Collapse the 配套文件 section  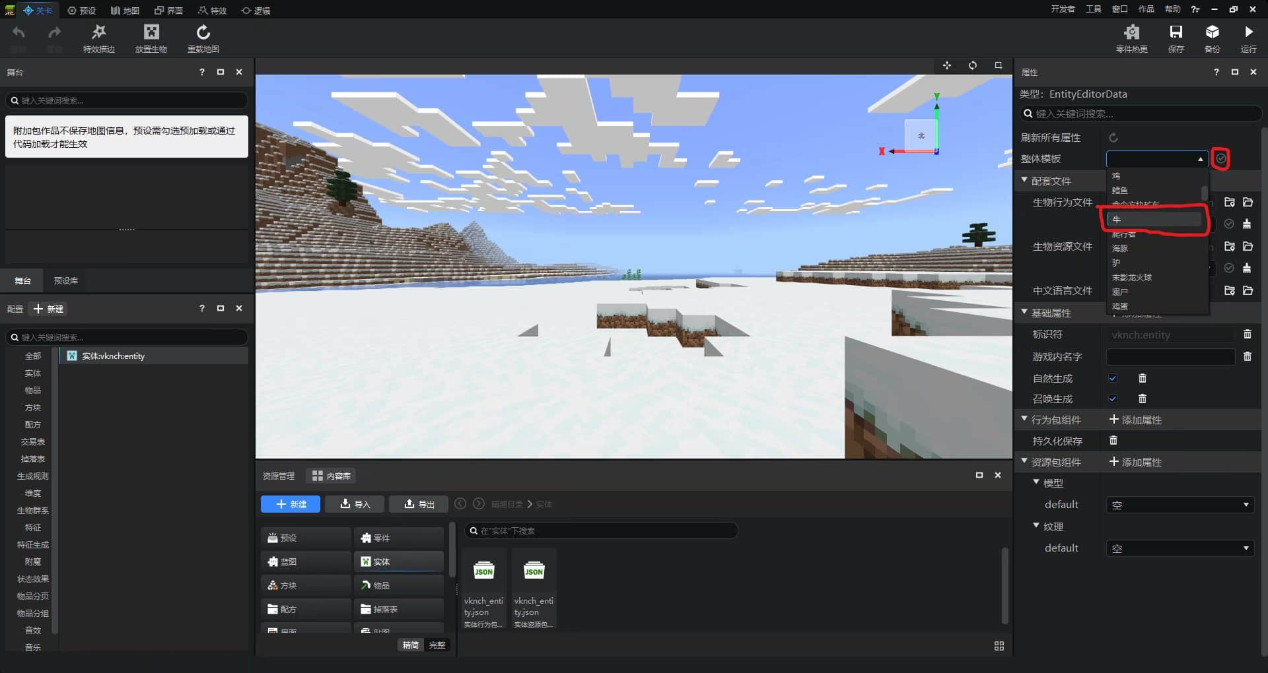coord(1024,180)
